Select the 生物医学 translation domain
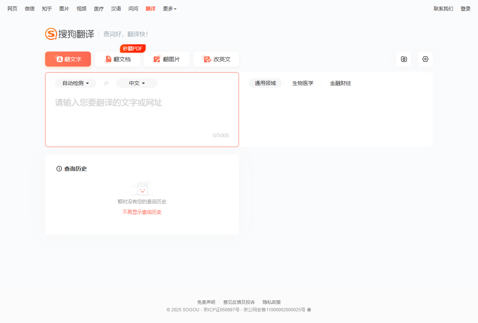478x323 pixels. point(303,83)
